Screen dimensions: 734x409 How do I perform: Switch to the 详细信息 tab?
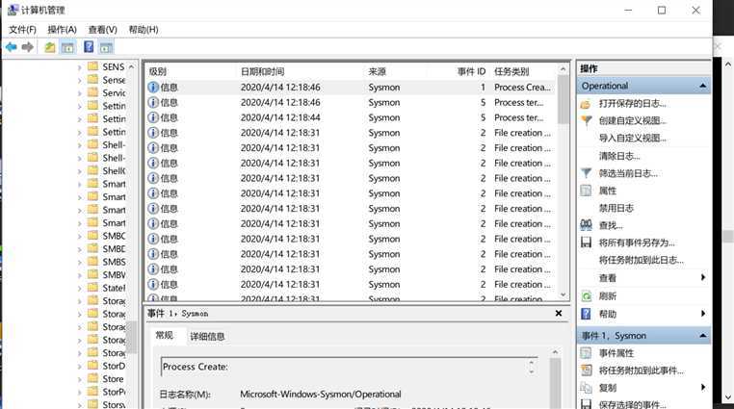click(207, 337)
